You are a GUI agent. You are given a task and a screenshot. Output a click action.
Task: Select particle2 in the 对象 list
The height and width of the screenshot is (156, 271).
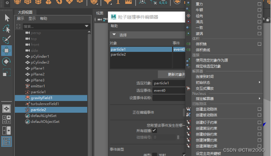pos(141,55)
